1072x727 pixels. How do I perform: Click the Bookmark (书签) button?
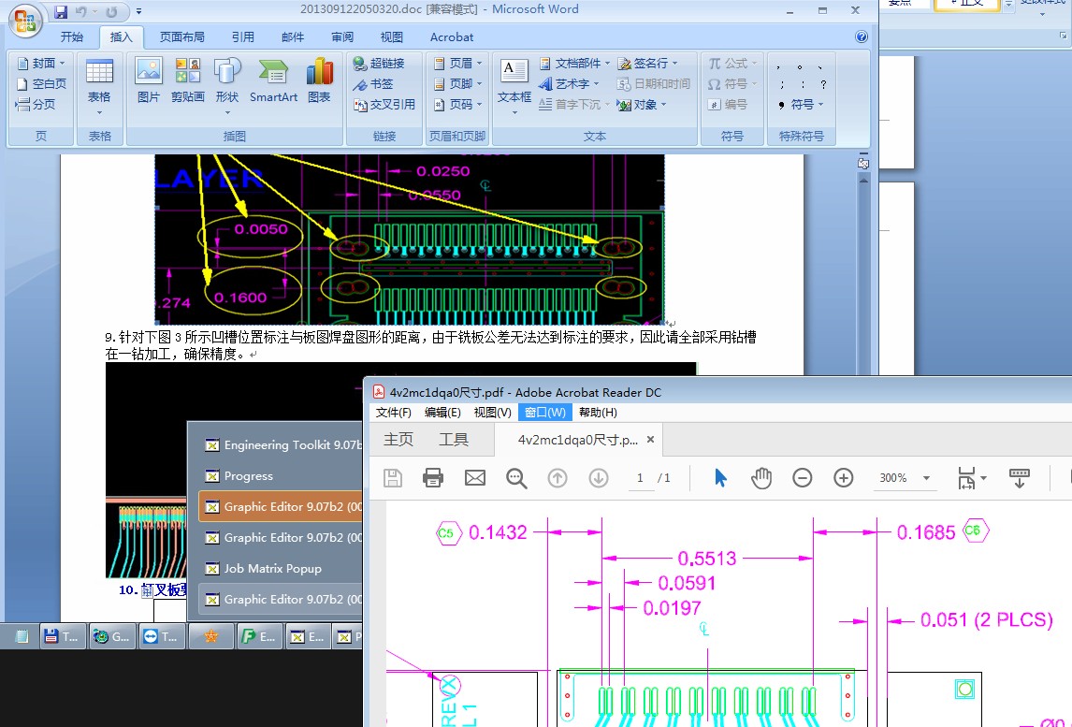(x=373, y=84)
